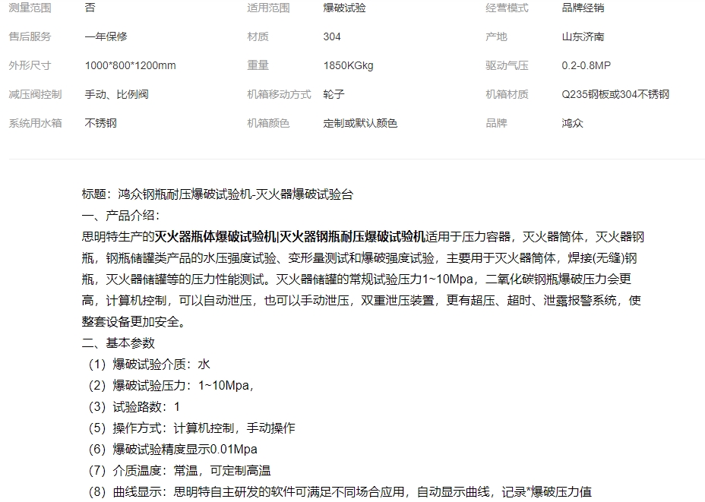This screenshot has height=502, width=705.
Task: Select the 否 value beside 测量范围
Action: [90, 8]
